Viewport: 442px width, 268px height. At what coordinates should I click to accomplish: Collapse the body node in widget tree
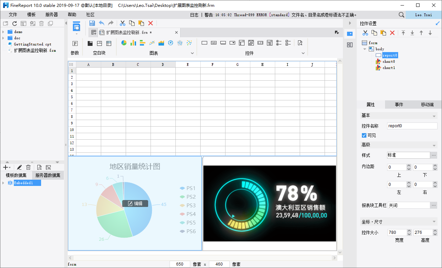[365, 49]
